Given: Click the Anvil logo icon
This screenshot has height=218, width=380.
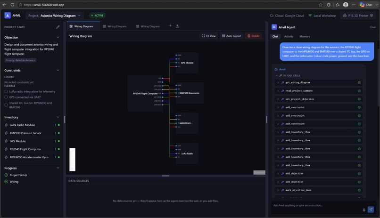Looking at the screenshot, I should click(8, 16).
